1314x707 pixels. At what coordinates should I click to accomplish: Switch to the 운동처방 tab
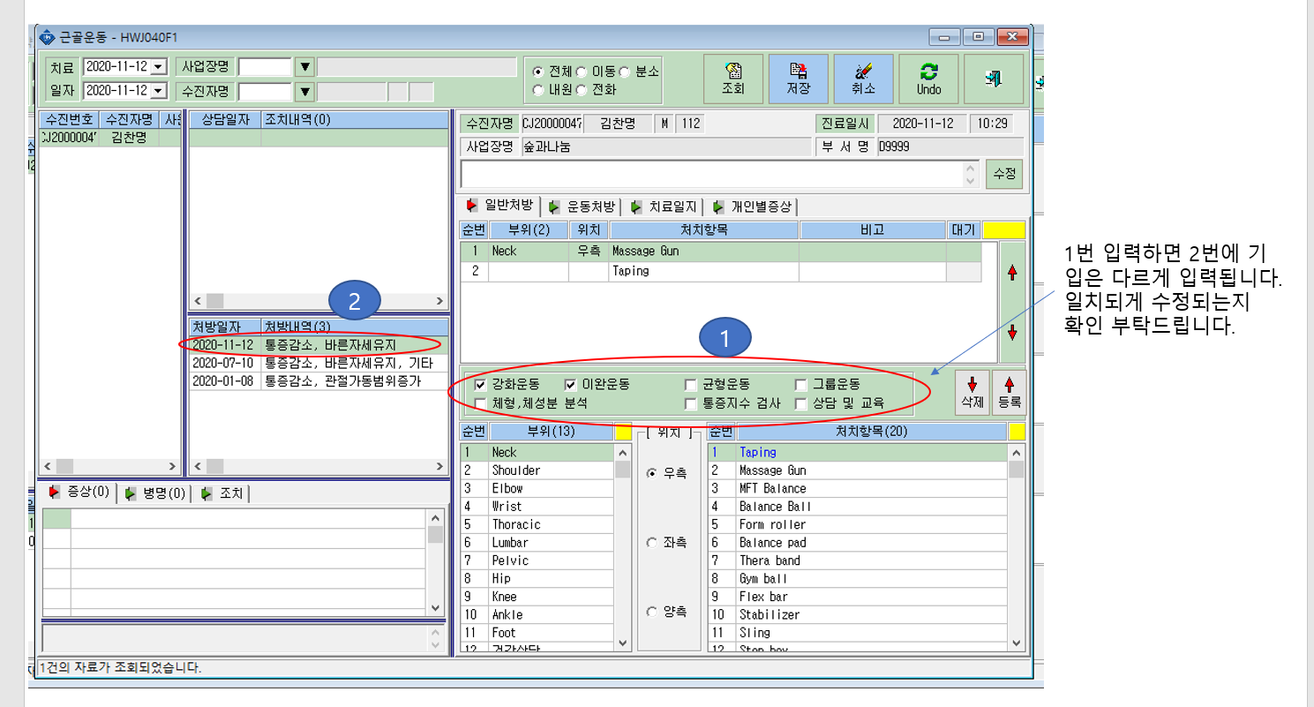pos(582,207)
